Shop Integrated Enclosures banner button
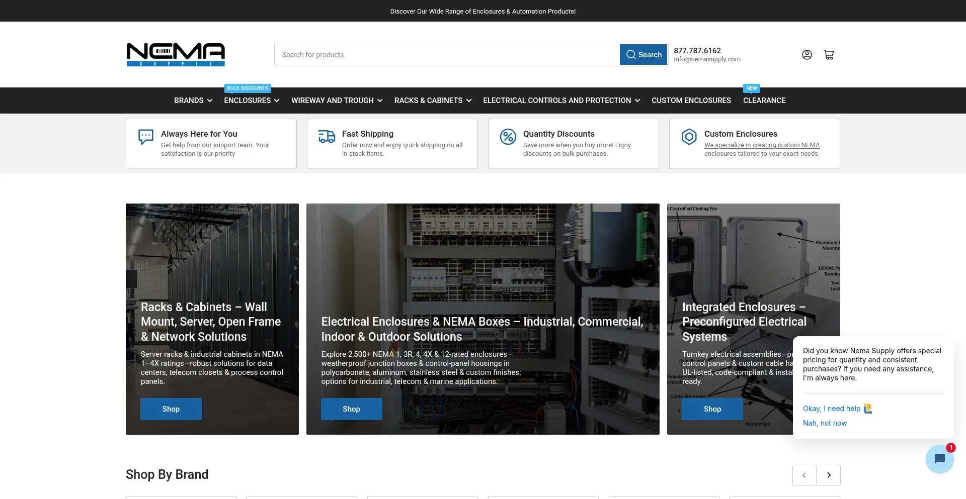The image size is (966, 499). click(712, 409)
